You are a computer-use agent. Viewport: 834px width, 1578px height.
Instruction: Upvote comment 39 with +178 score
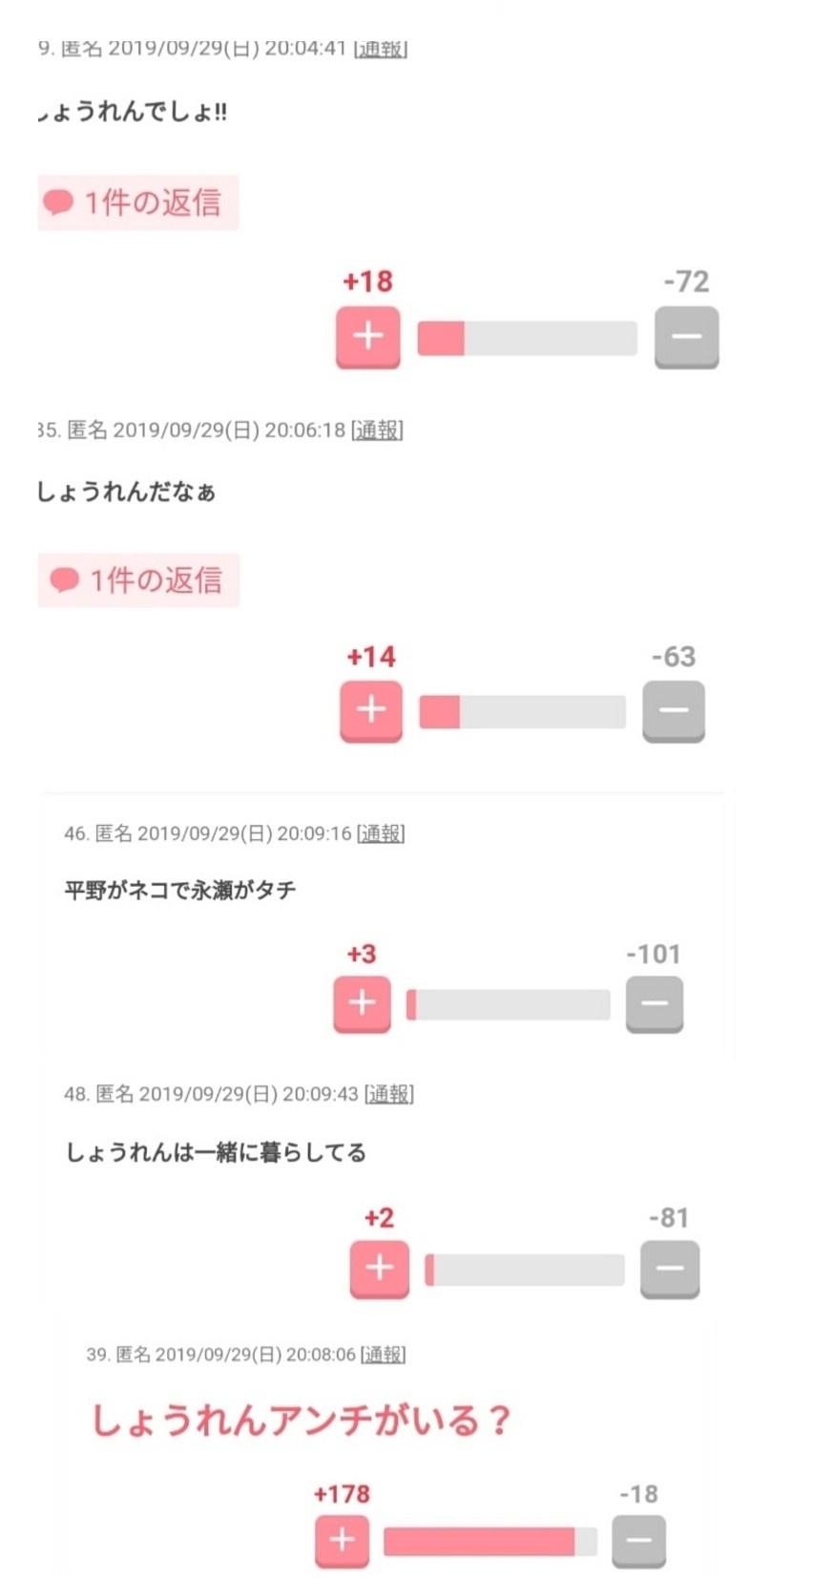point(342,1540)
